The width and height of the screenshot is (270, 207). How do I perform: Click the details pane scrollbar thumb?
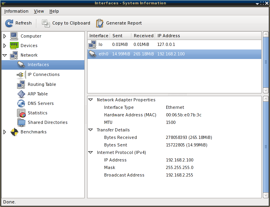point(266,147)
